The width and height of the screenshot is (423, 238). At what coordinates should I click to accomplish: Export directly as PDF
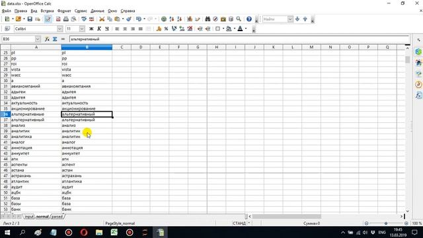click(58, 19)
